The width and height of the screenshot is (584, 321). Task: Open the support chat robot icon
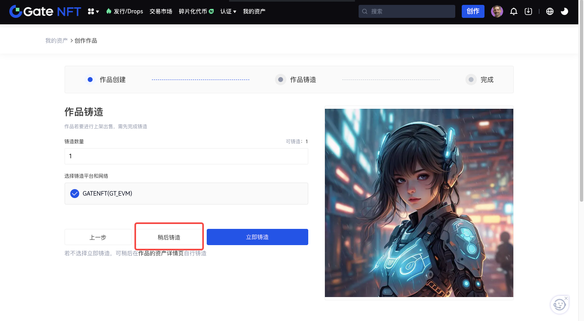[x=559, y=304]
